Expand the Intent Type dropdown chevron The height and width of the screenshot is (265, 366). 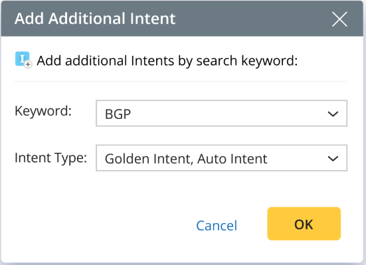(x=333, y=159)
